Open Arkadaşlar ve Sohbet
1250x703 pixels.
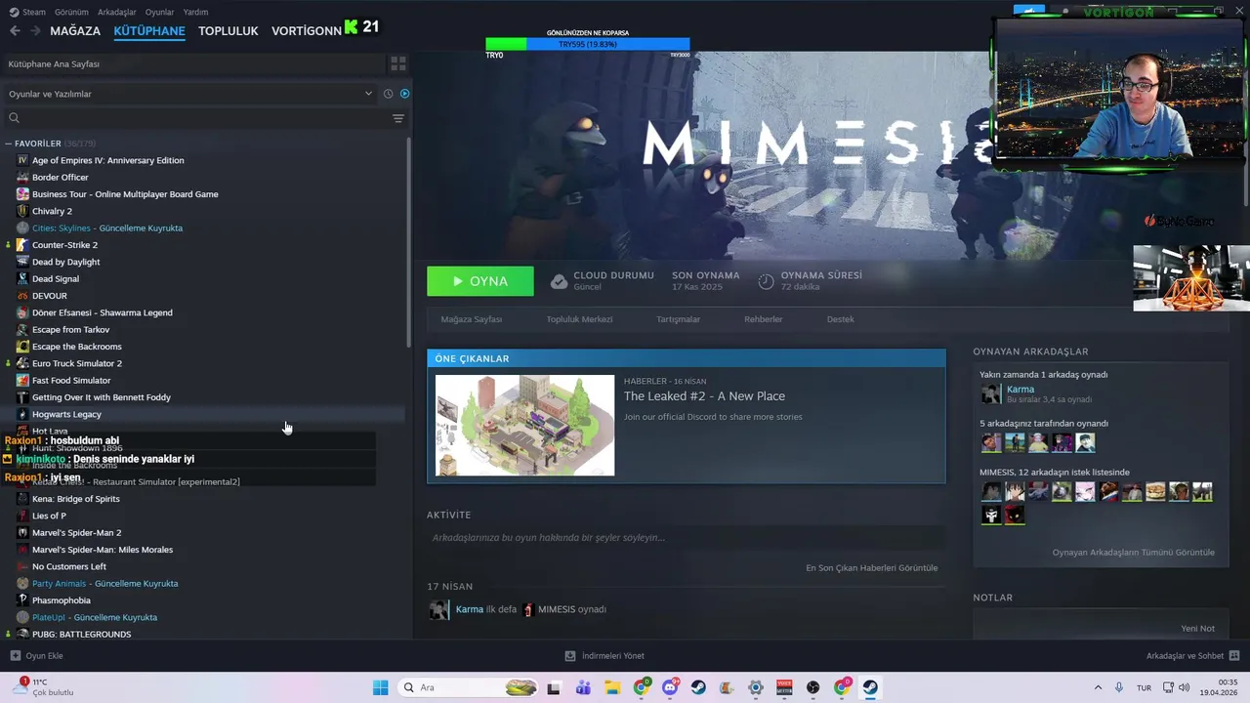pos(1193,656)
